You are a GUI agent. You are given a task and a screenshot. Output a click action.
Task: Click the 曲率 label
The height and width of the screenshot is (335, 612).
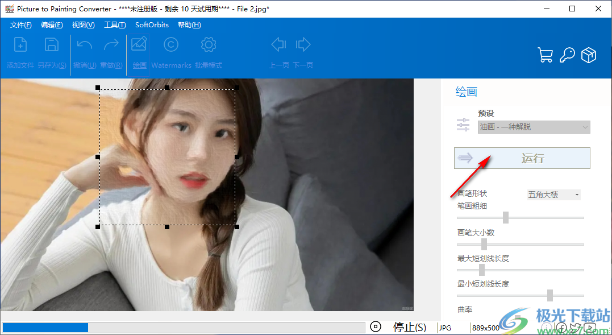tap(465, 309)
